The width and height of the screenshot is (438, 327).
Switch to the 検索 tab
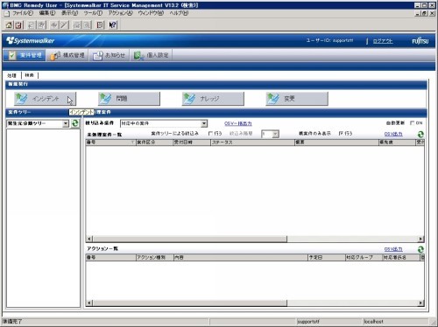(x=30, y=75)
